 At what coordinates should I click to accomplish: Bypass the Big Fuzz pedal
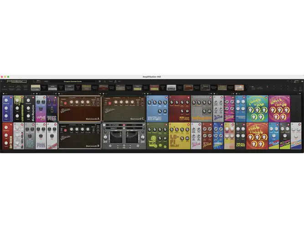pyautogui.click(x=33, y=124)
